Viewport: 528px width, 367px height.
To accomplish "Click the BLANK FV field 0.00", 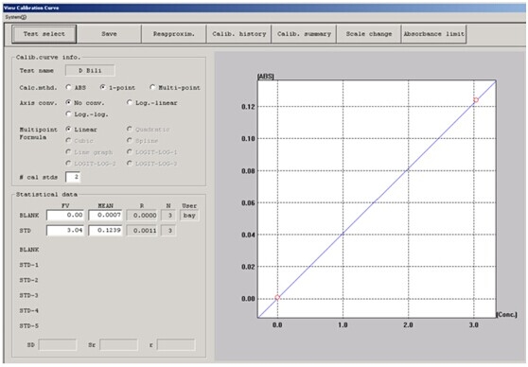I will click(65, 215).
